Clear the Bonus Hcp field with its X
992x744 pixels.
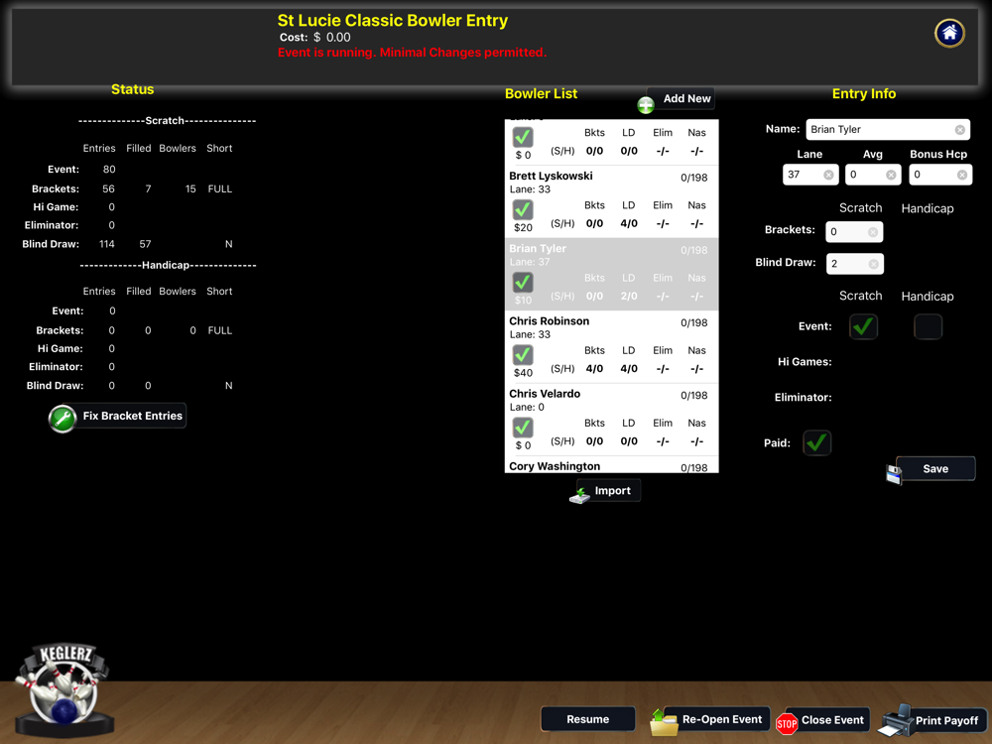[x=961, y=175]
